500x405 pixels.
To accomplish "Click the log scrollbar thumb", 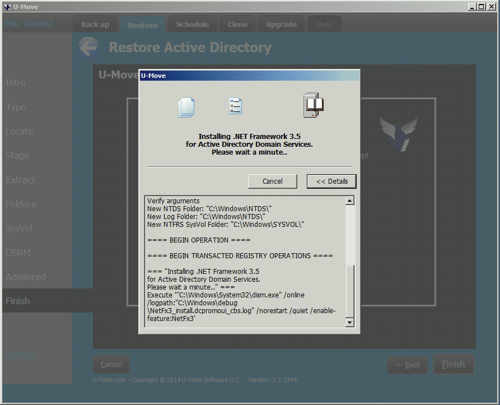I will 350,291.
